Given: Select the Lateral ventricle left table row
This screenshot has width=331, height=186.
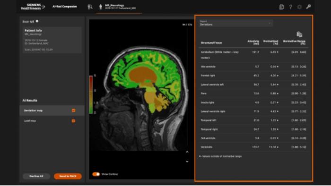Looking at the screenshot, I should 253,85.
